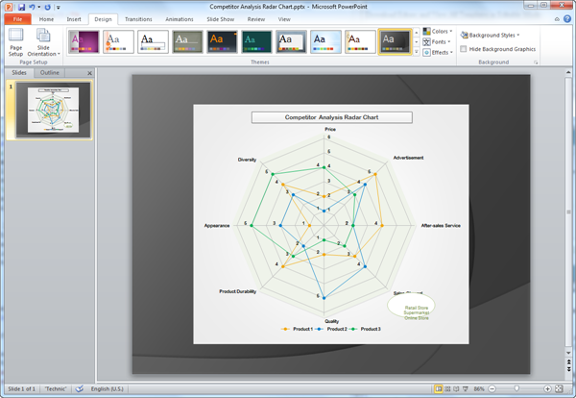Switch to Normal view

[x=439, y=388]
